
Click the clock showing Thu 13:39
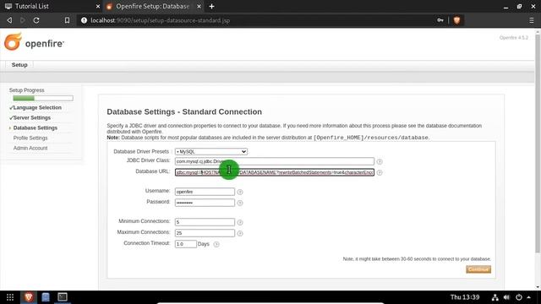pyautogui.click(x=465, y=297)
